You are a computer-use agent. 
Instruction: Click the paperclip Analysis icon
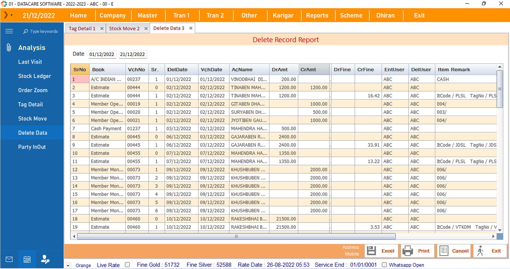tap(9, 48)
